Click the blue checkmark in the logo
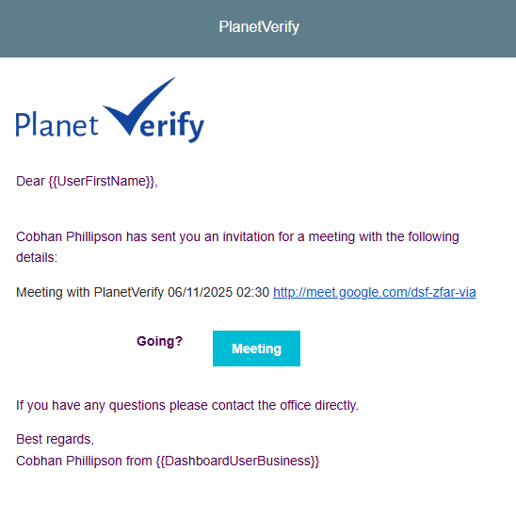Image resolution: width=516 pixels, height=519 pixels. (139, 105)
